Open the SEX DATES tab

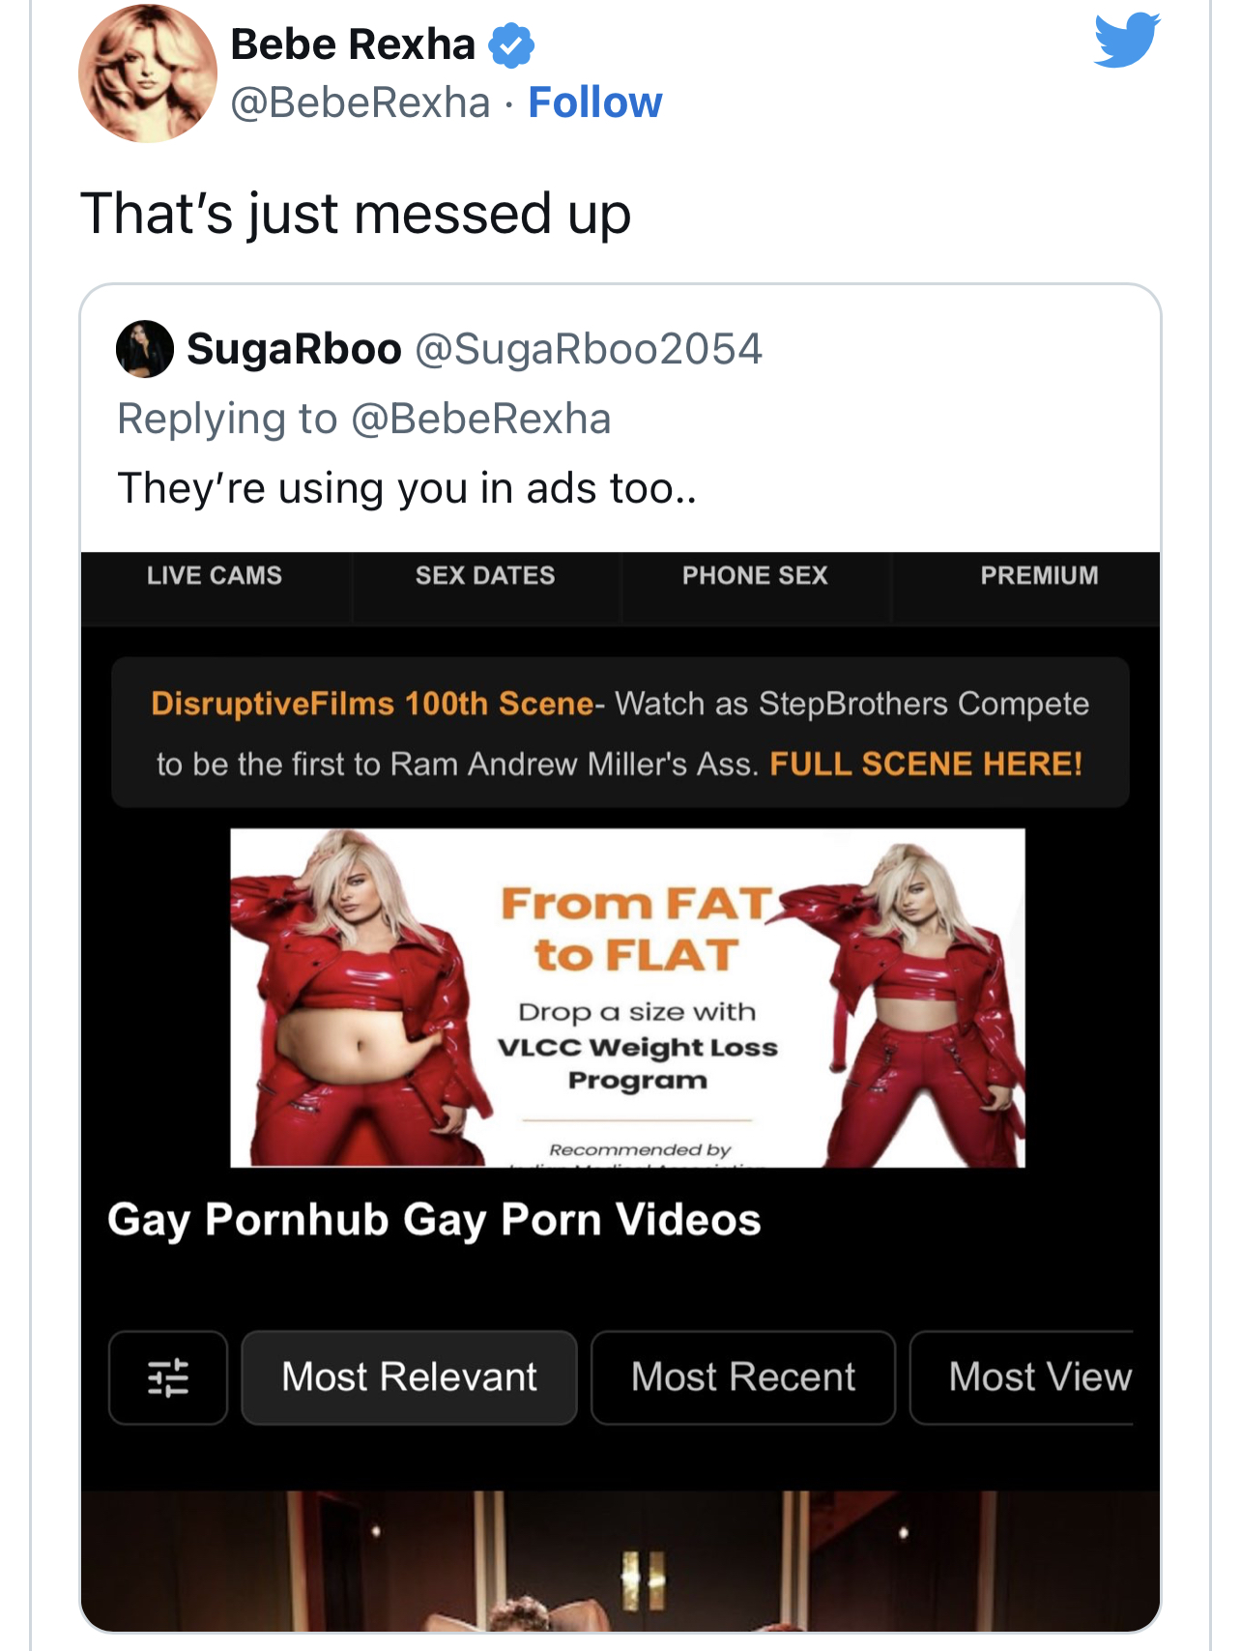(x=485, y=576)
